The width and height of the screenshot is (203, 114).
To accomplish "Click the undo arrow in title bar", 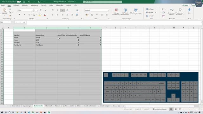I will tap(29, 2).
